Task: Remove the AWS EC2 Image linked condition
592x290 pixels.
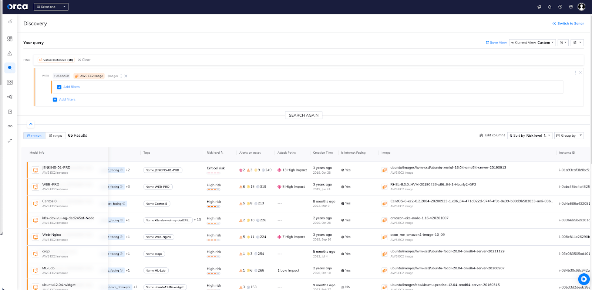Action: tap(126, 76)
